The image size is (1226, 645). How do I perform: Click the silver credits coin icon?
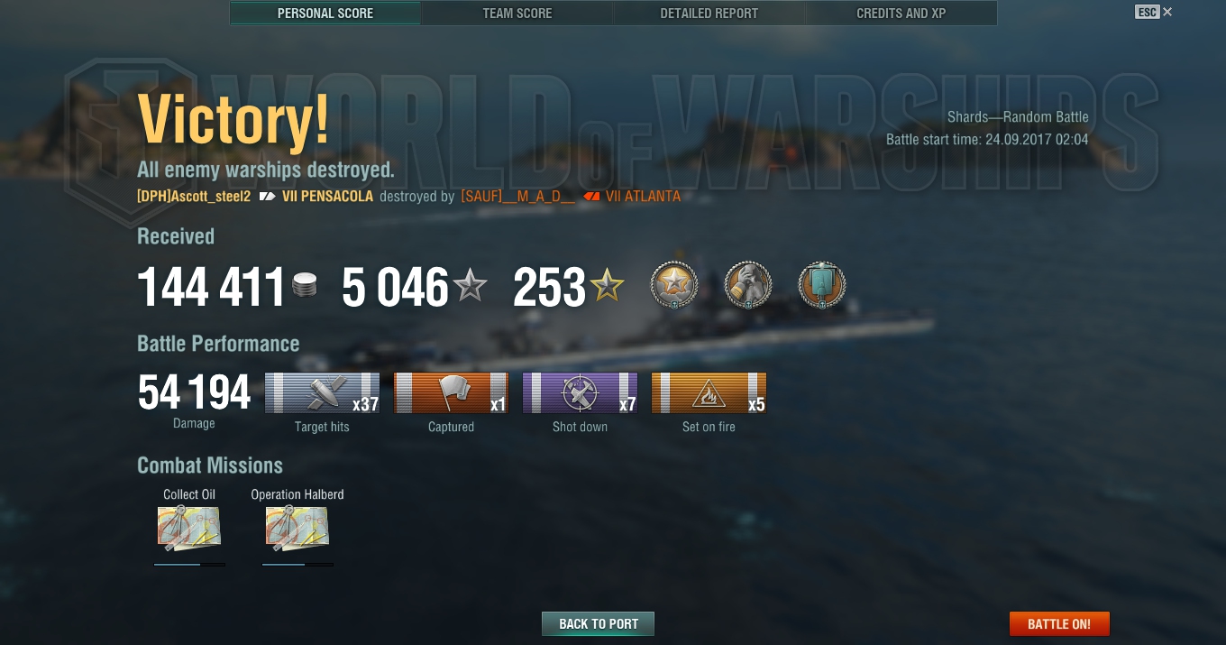pos(305,287)
